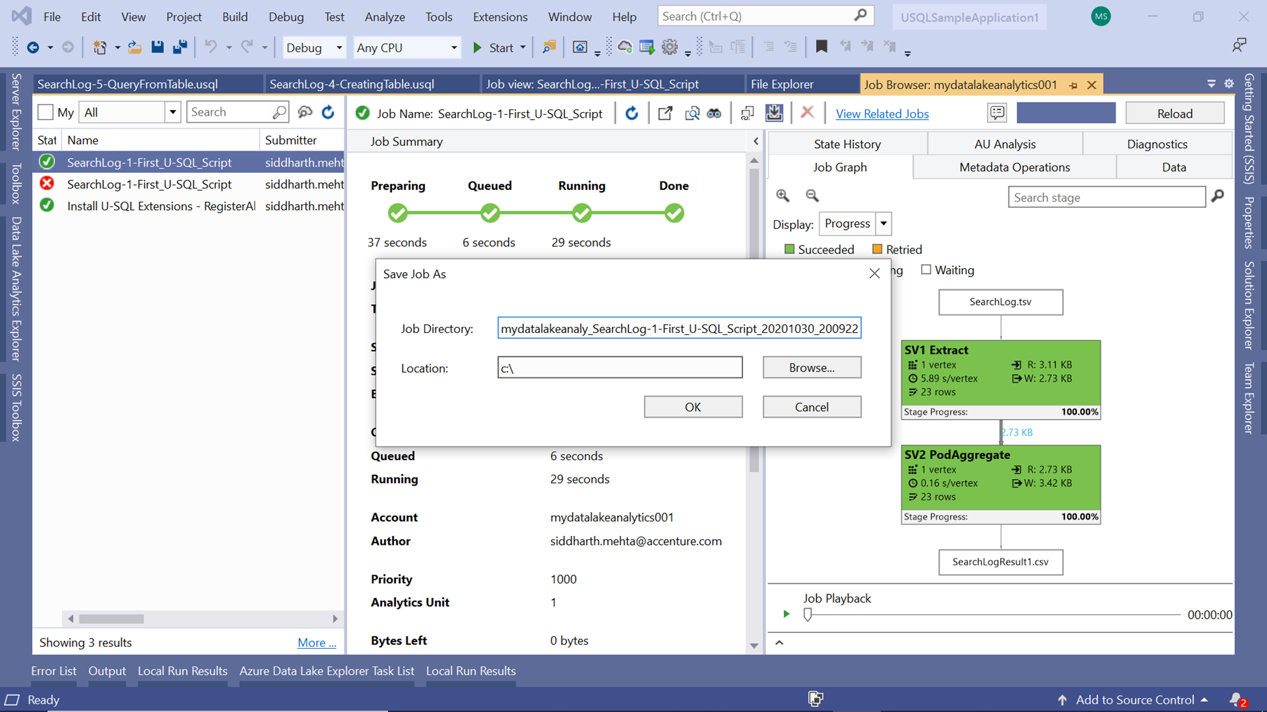Click the red cancel job icon
1267x712 pixels.
(x=807, y=113)
